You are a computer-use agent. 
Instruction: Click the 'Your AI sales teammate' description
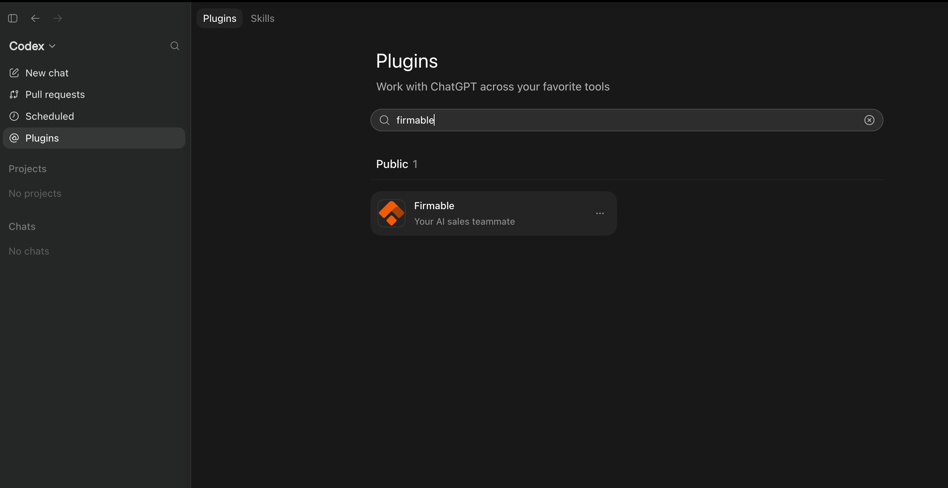[x=464, y=221]
